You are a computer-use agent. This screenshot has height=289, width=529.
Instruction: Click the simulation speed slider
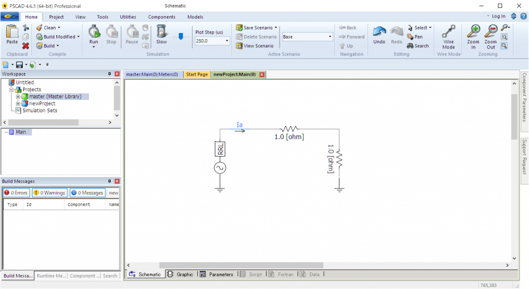pyautogui.click(x=180, y=37)
